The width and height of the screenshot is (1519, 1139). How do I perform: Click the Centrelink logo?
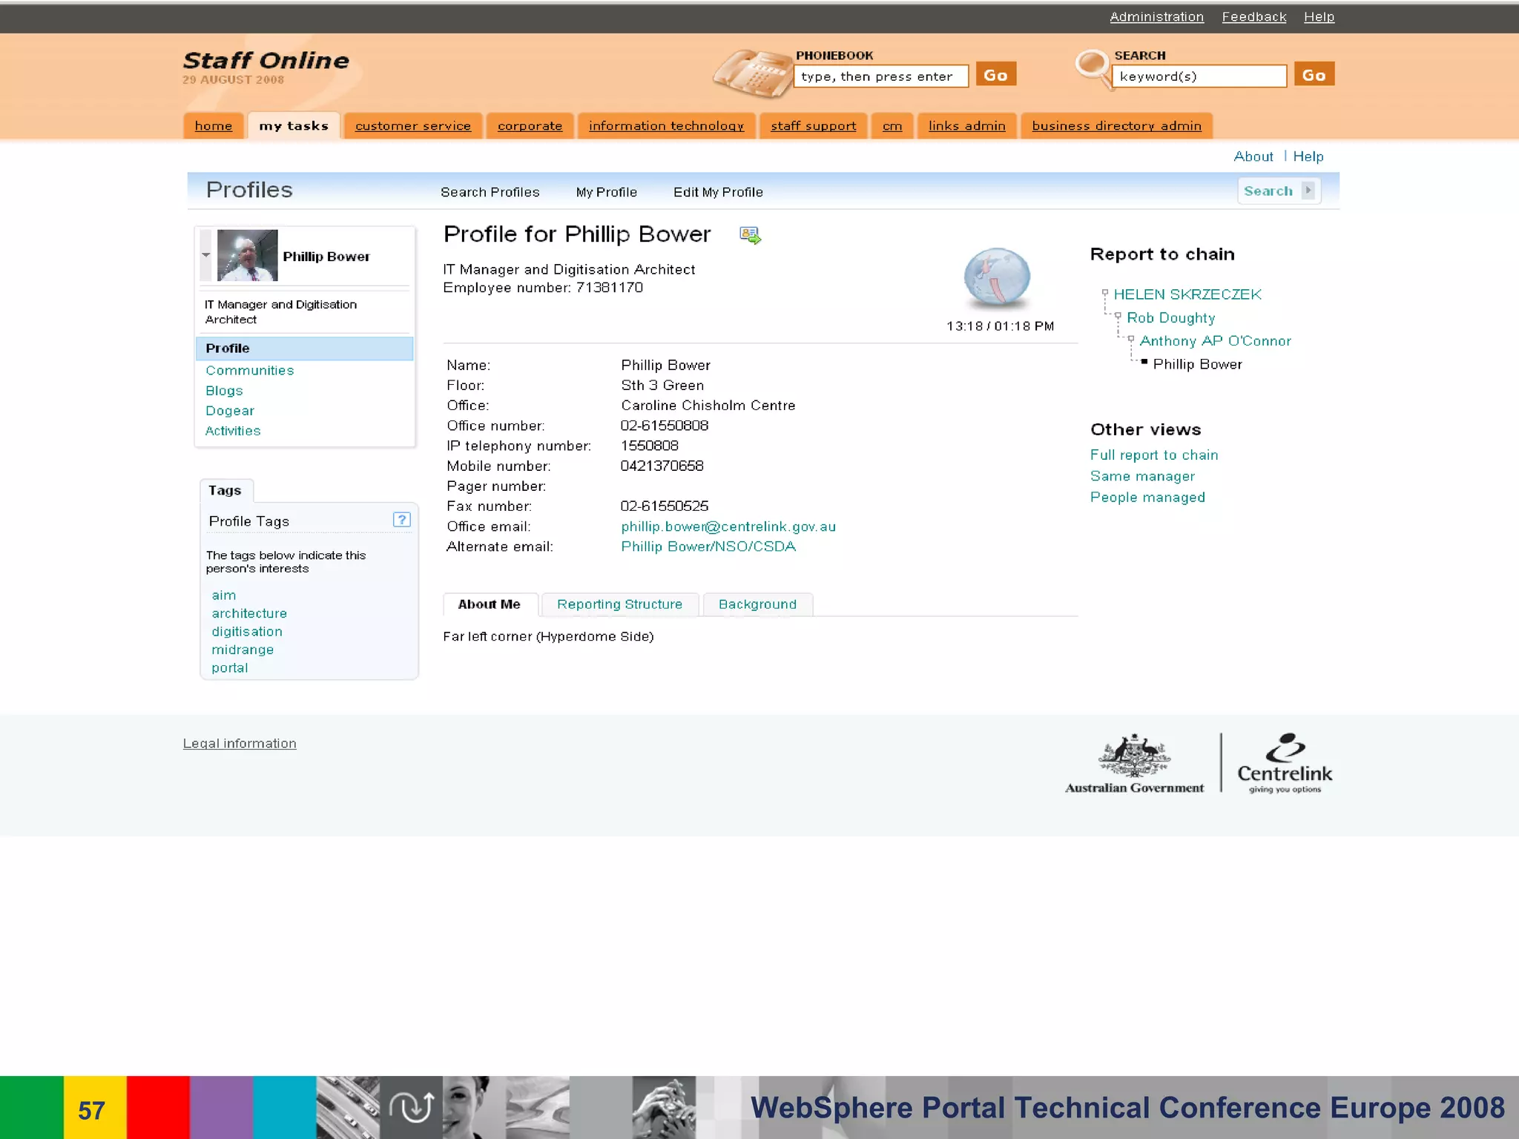point(1285,763)
